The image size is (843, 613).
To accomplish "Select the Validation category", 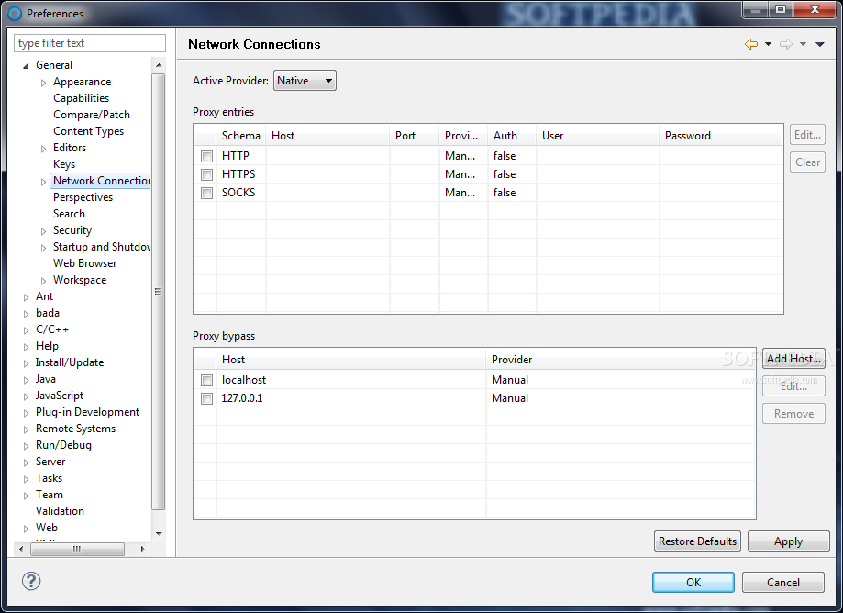I will point(60,511).
